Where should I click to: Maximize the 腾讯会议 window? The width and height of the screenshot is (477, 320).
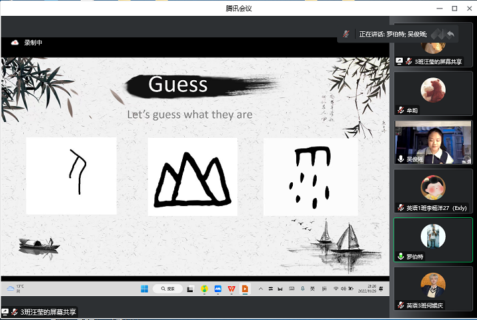pyautogui.click(x=454, y=8)
